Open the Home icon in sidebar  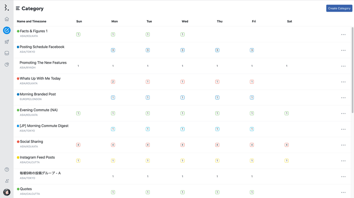pyautogui.click(x=7, y=19)
